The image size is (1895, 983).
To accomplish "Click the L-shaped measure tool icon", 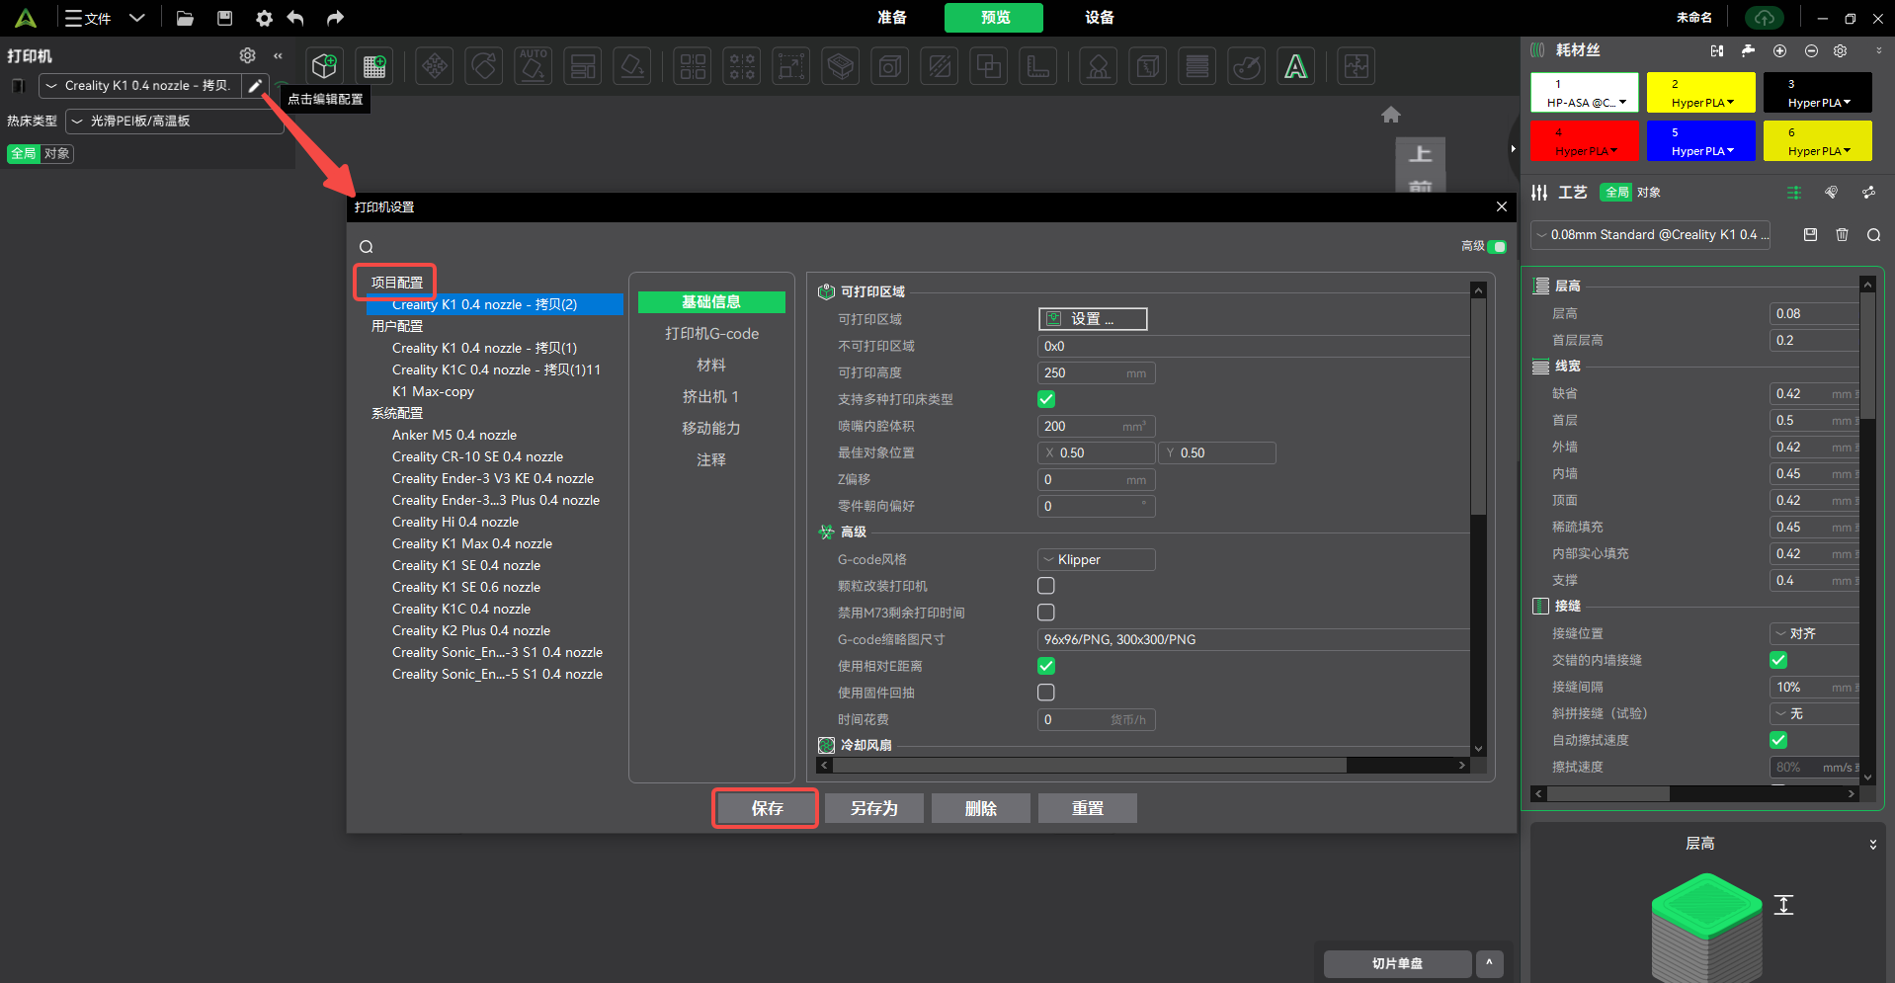I will tap(1038, 66).
